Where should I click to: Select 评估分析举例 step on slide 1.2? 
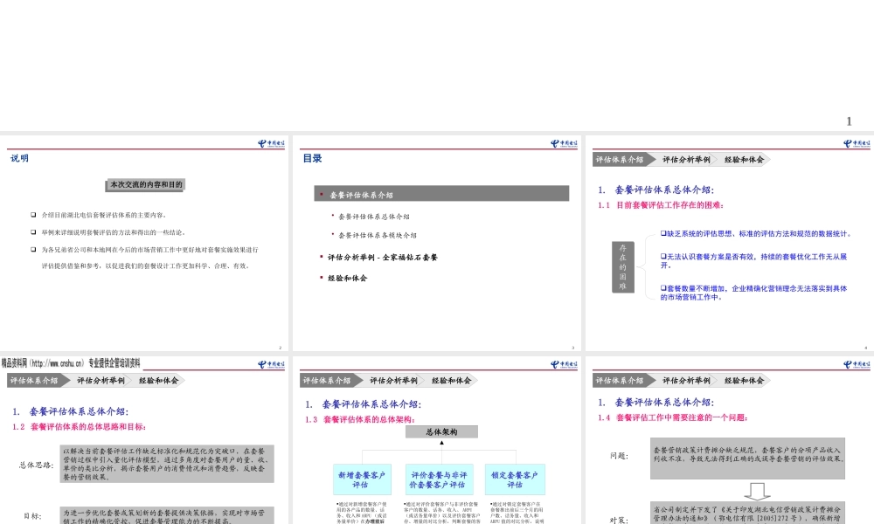tap(101, 381)
